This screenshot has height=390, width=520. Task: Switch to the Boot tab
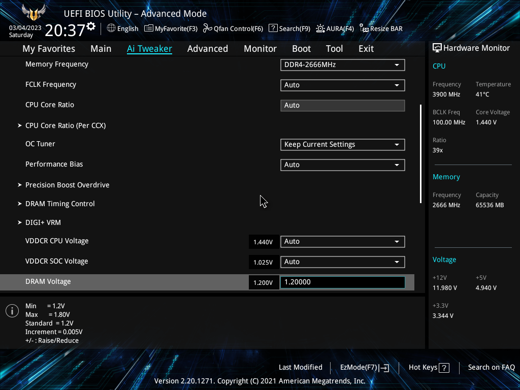[x=301, y=49]
